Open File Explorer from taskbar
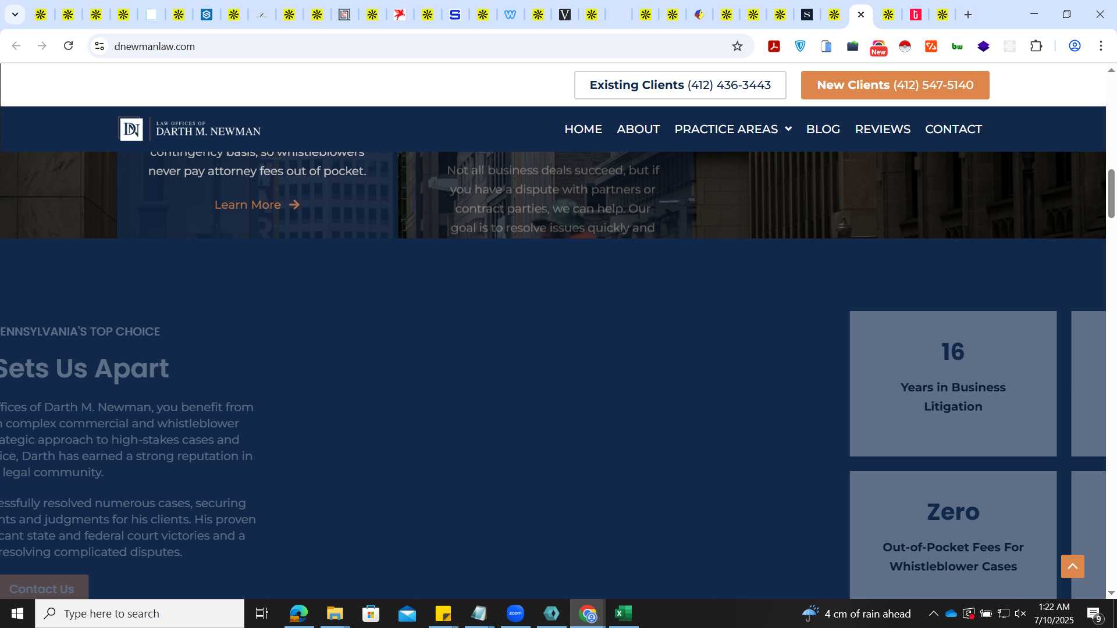 [x=335, y=613]
